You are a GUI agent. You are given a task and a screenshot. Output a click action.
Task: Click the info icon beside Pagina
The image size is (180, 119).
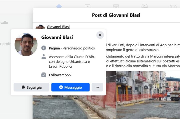(x=43, y=48)
